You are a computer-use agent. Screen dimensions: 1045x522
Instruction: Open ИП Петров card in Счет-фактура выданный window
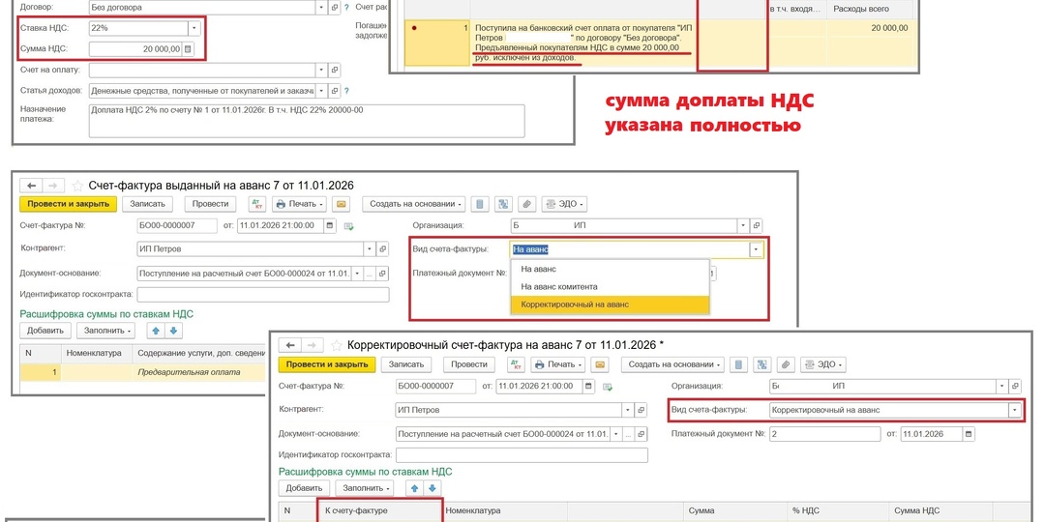tap(382, 249)
